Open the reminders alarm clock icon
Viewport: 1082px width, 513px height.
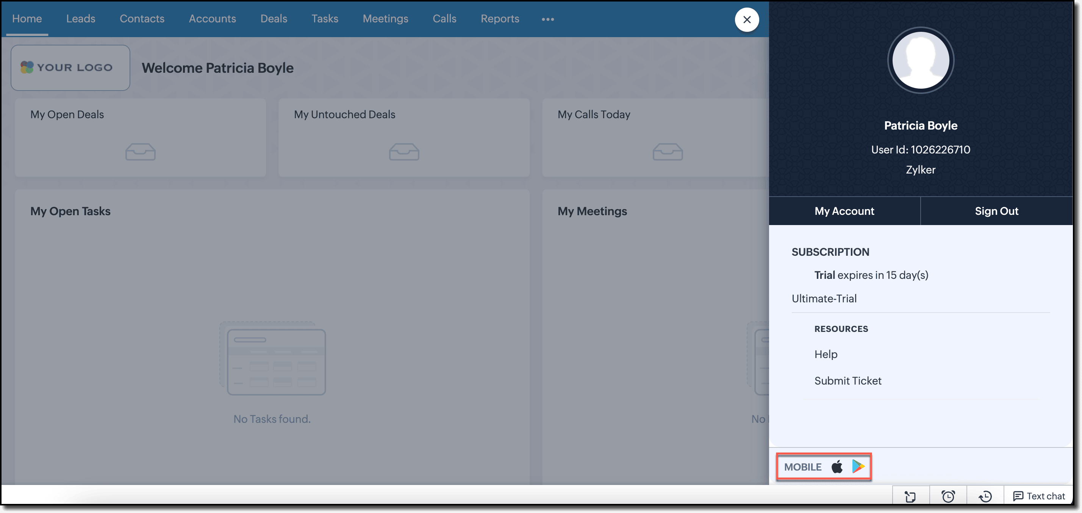click(948, 496)
